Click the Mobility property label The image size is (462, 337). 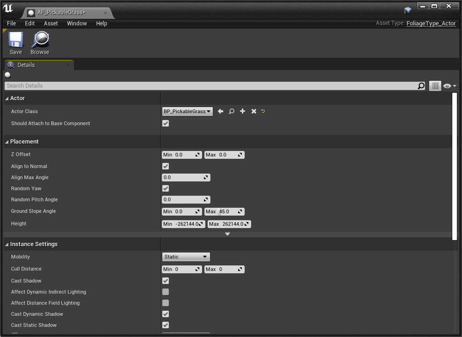coord(20,256)
